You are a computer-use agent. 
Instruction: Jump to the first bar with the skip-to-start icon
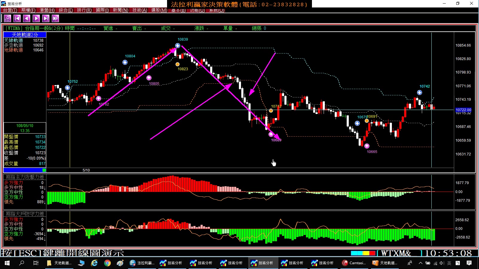(17, 19)
